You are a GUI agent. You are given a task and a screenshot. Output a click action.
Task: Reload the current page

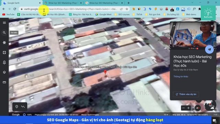[x=15, y=9]
